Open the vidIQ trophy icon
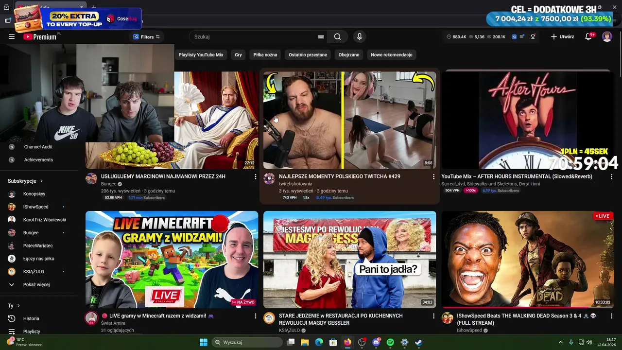The width and height of the screenshot is (622, 350). coord(533,36)
